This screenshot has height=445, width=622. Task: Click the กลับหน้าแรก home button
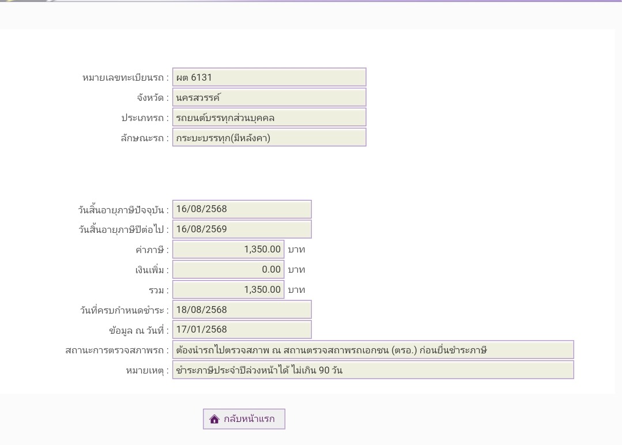[244, 419]
